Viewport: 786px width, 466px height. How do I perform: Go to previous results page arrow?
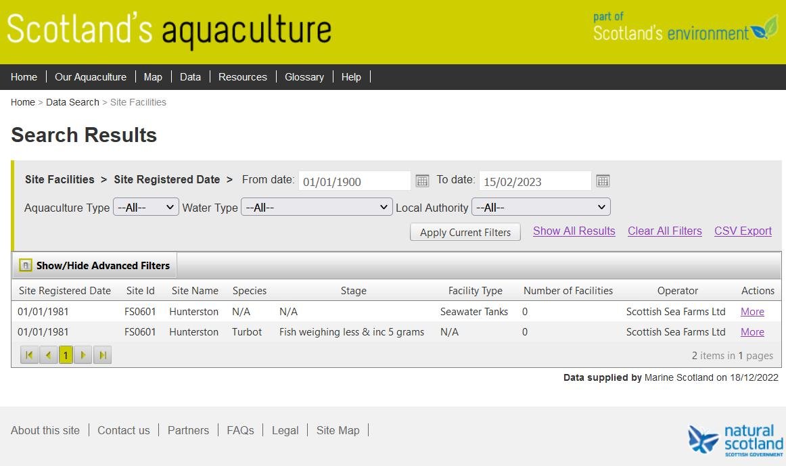[48, 355]
